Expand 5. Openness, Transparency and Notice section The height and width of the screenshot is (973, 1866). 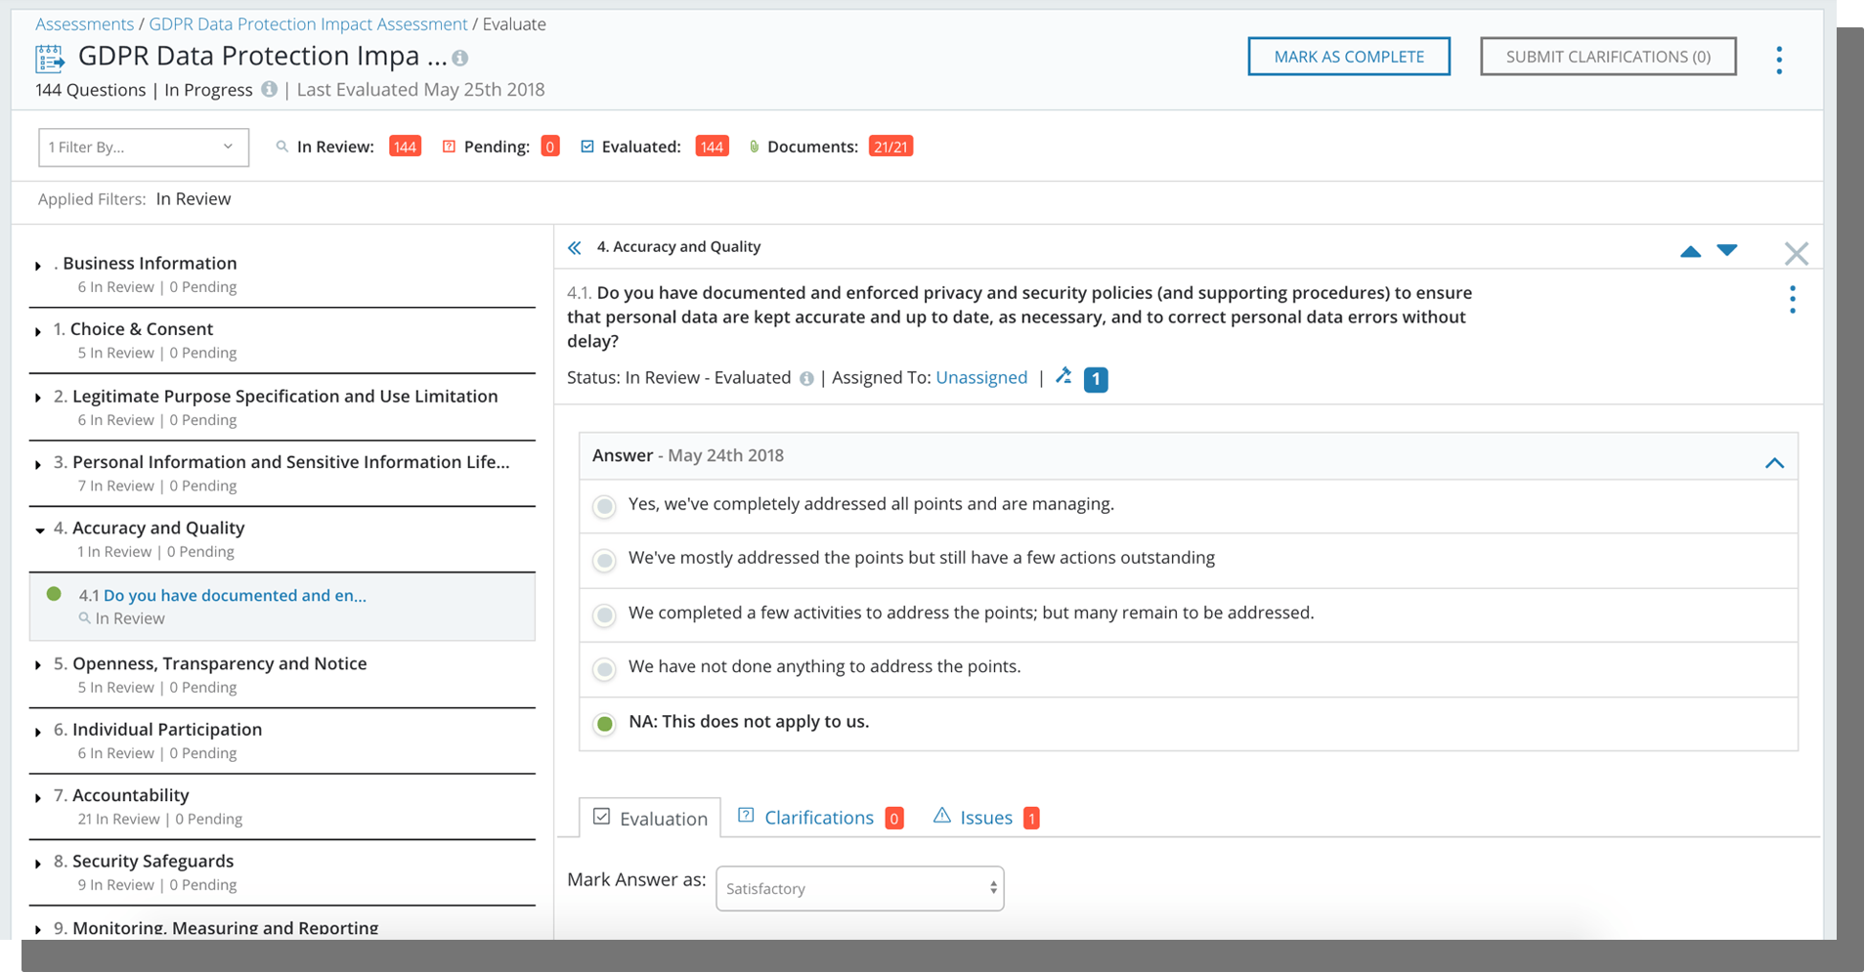point(38,666)
